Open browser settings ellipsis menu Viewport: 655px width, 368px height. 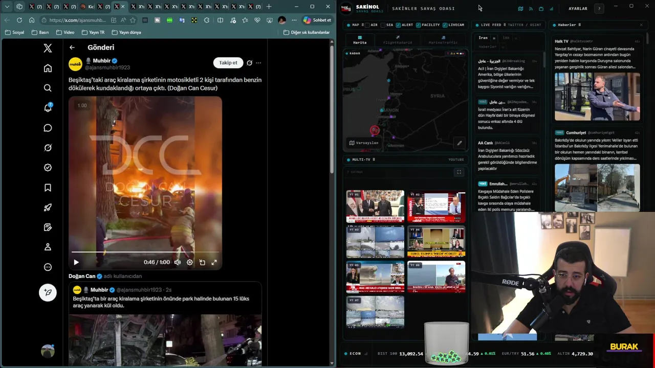[x=294, y=20]
